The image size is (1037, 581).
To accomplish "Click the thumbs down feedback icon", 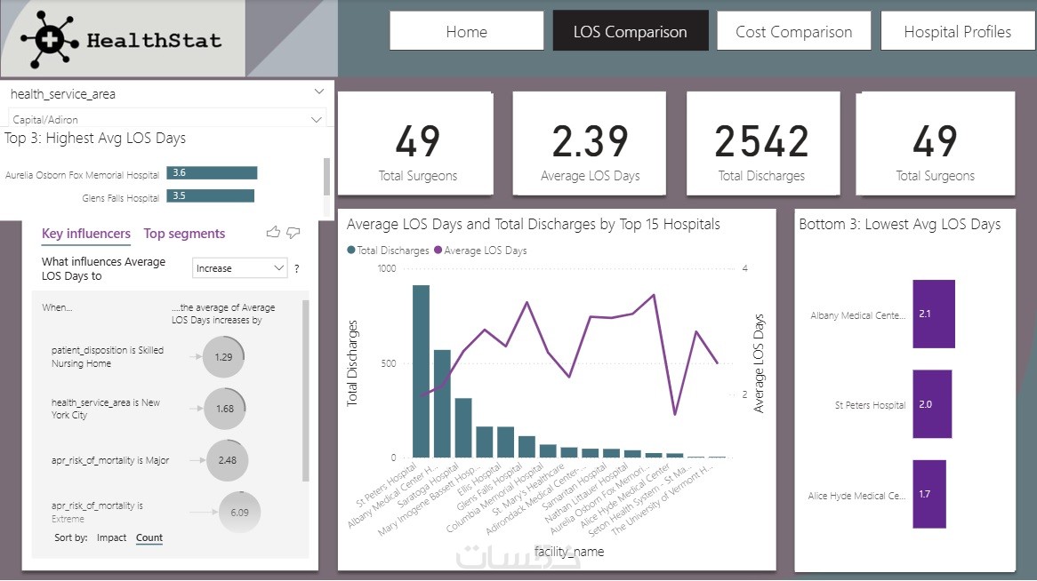I will pos(293,233).
